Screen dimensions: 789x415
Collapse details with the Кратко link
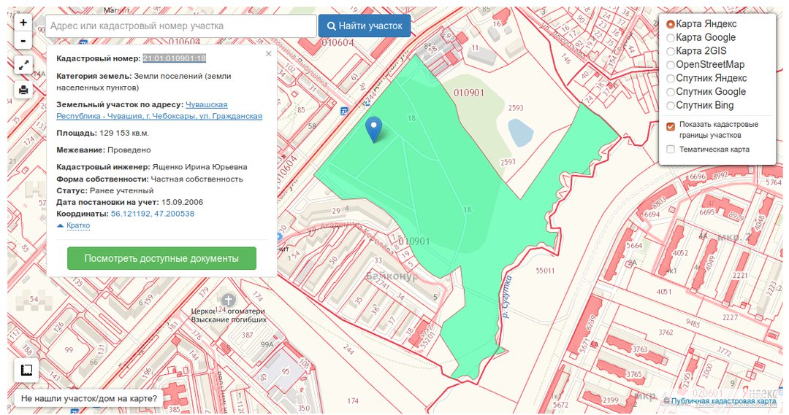[x=77, y=225]
